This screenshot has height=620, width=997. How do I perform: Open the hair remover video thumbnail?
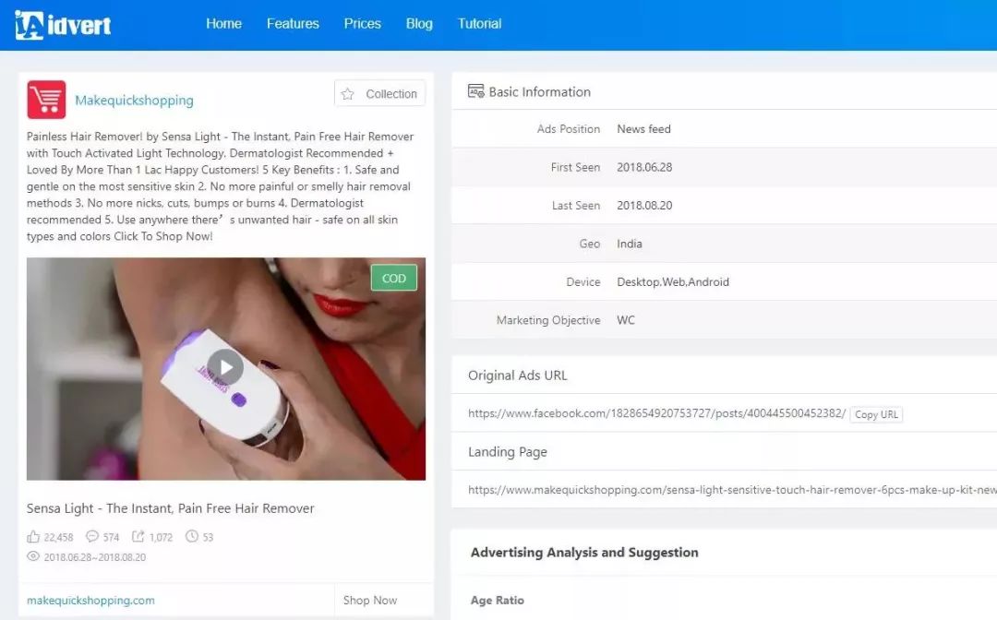pyautogui.click(x=226, y=368)
